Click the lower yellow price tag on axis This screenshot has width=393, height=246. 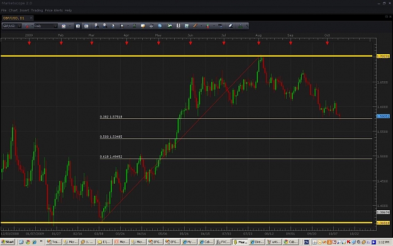(383, 223)
